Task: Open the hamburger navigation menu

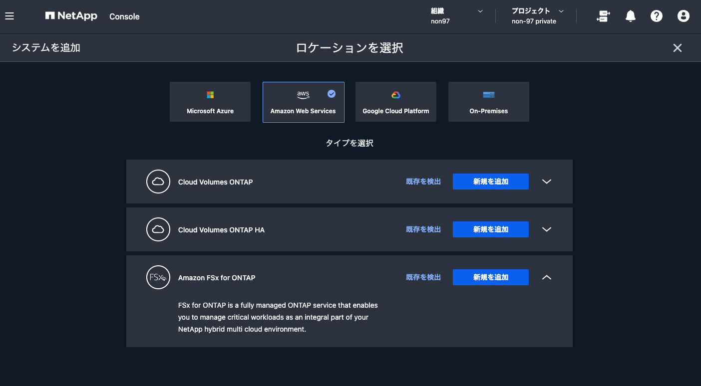Action: (x=9, y=16)
